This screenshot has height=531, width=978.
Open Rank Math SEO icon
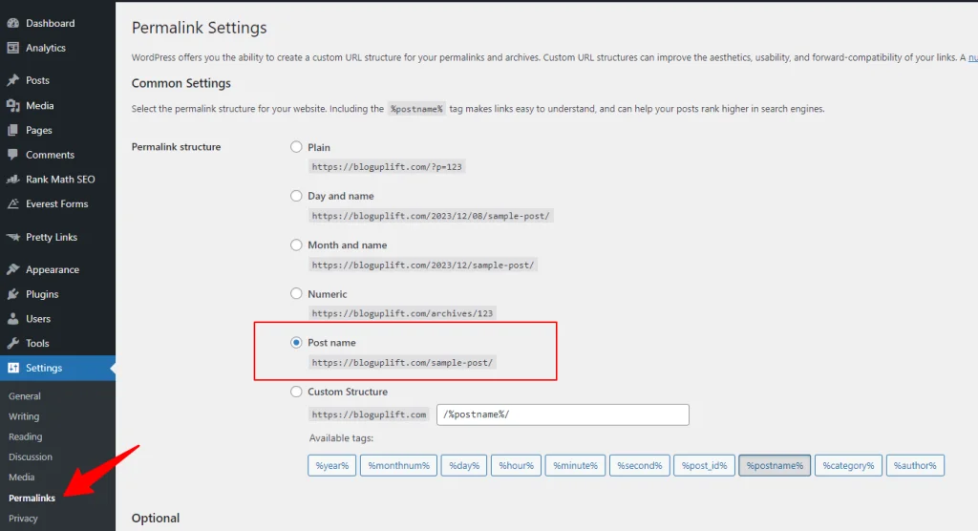(x=13, y=180)
